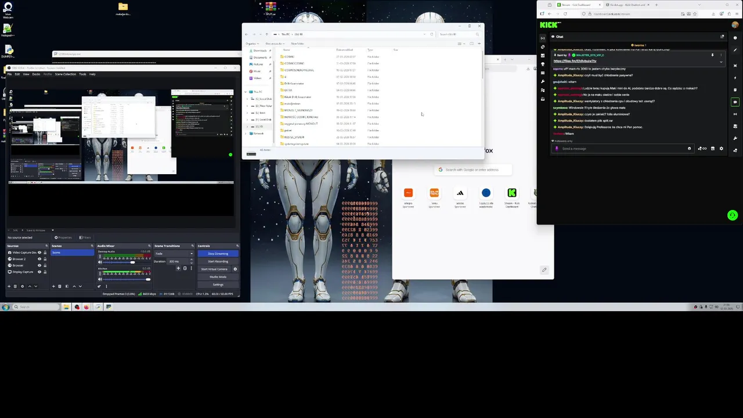Select Scene item in Scenes list
Screen dimensions: 743x418
click(x=72, y=253)
